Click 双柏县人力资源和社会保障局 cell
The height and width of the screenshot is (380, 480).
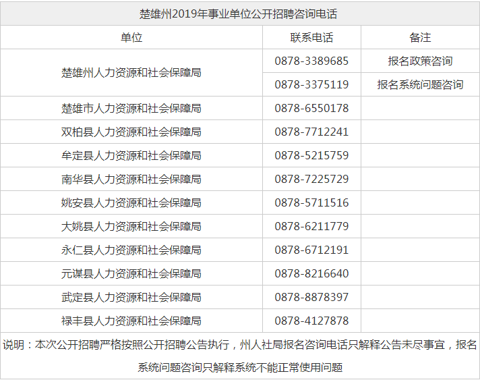[131, 132]
